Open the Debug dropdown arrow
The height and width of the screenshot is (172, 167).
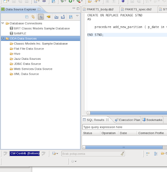(65, 1)
